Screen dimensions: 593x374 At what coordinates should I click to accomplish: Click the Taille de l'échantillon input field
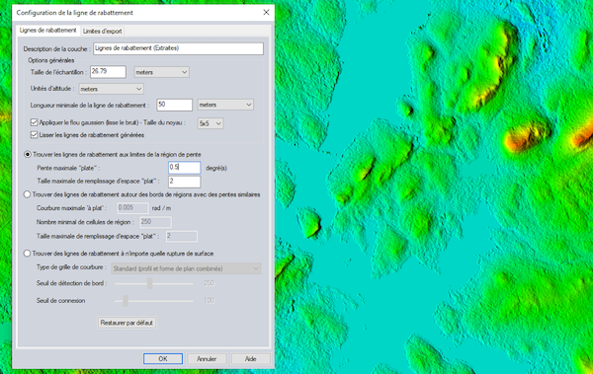point(108,72)
